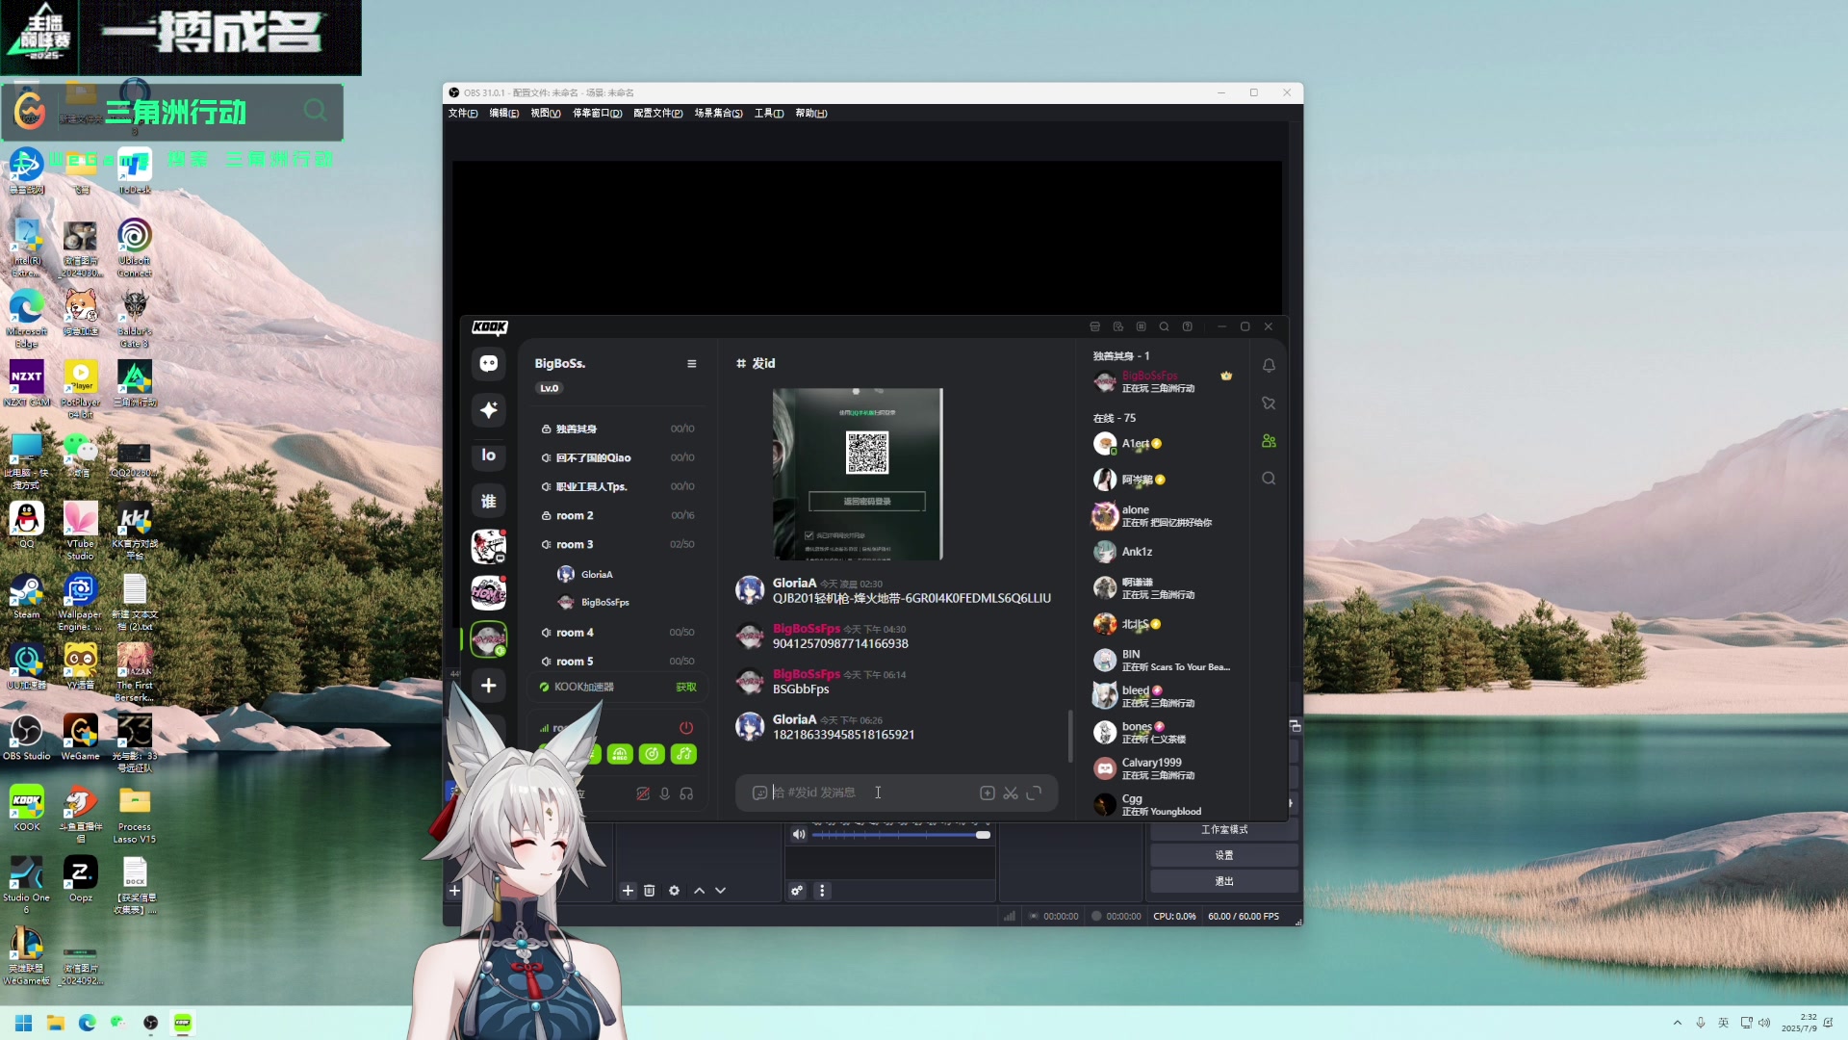Toggle the member list panel icon
This screenshot has height=1040, width=1848.
(1269, 441)
